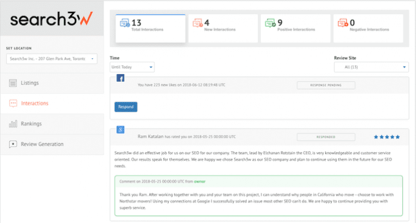Click the five-star rating on Ram Katalan's review
Viewport: 416px width, 223px height.
point(386,137)
